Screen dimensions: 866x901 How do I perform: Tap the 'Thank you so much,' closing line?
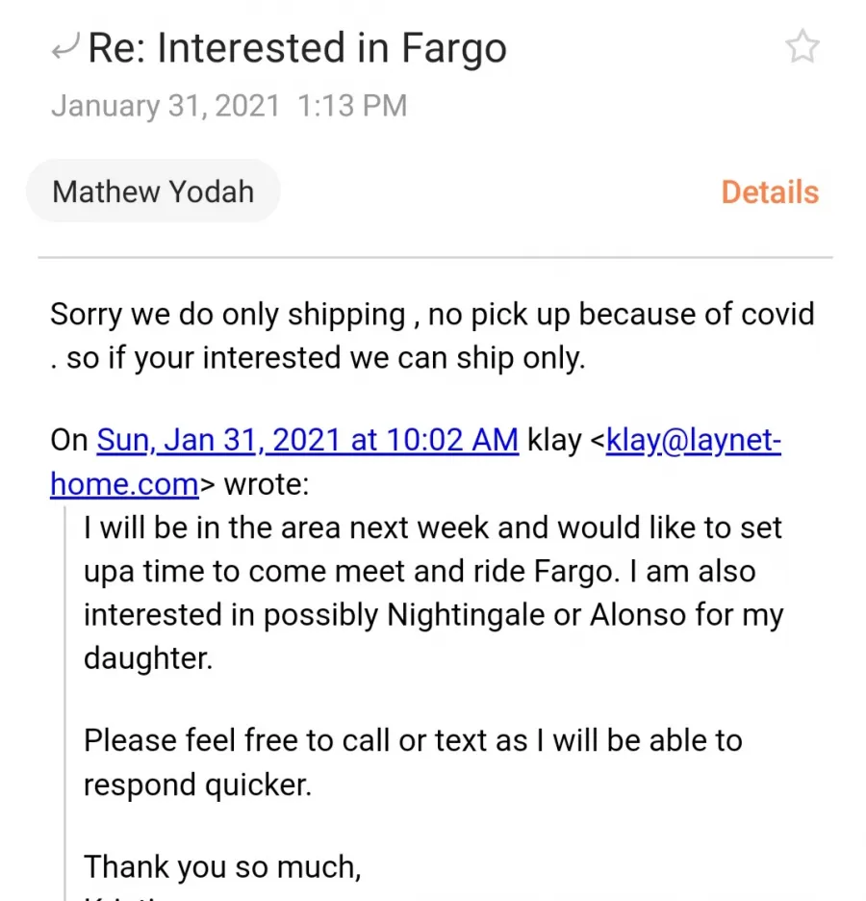pyautogui.click(x=222, y=866)
